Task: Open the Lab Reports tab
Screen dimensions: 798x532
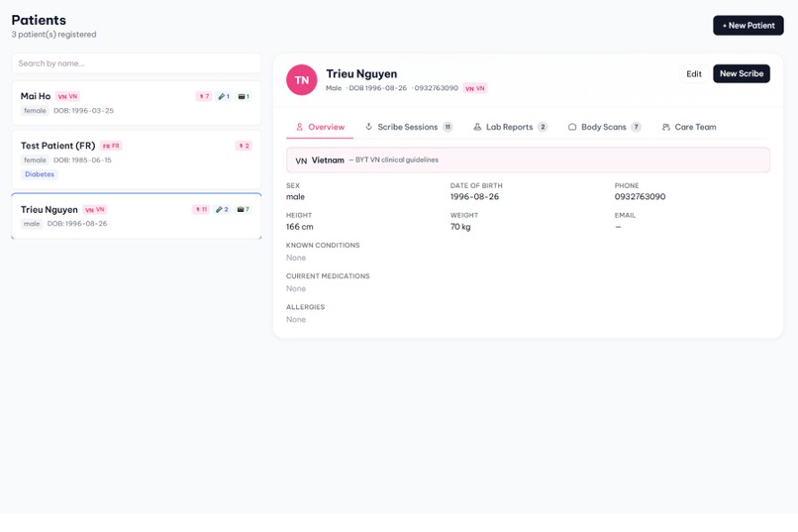Action: pyautogui.click(x=510, y=127)
